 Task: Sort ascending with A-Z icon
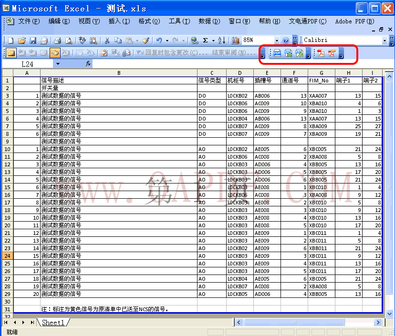click(221, 40)
